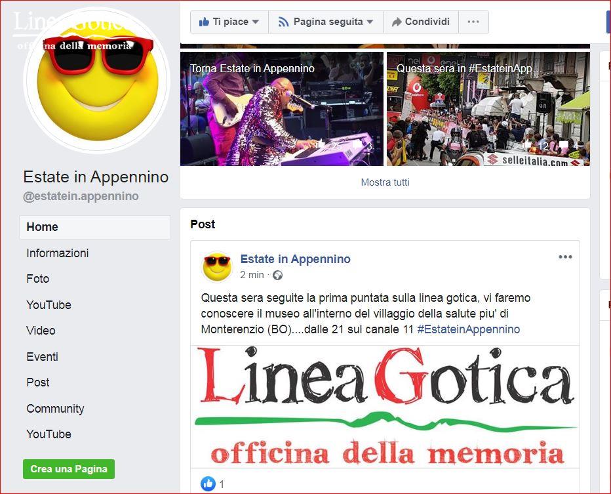Image resolution: width=611 pixels, height=494 pixels.
Task: Click the public globe icon on the post
Action: [277, 276]
